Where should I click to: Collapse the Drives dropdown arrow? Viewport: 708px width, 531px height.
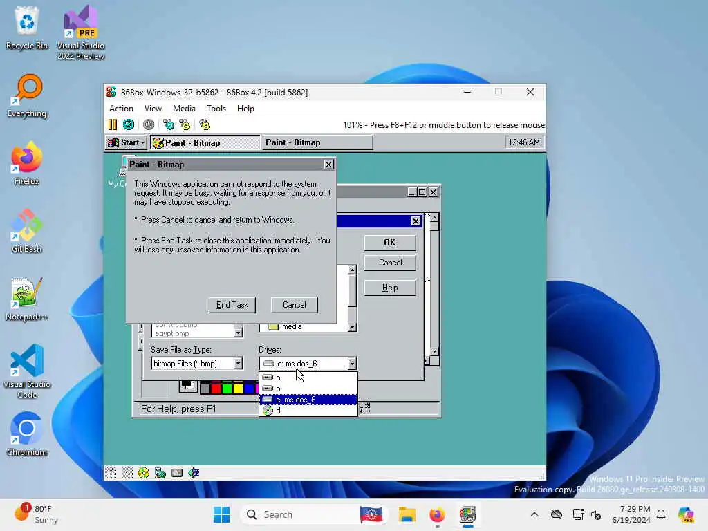[x=352, y=364]
